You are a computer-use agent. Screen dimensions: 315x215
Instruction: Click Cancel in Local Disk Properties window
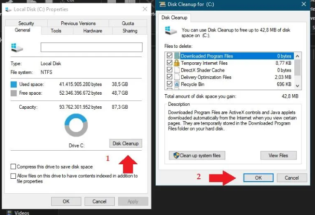point(99,201)
